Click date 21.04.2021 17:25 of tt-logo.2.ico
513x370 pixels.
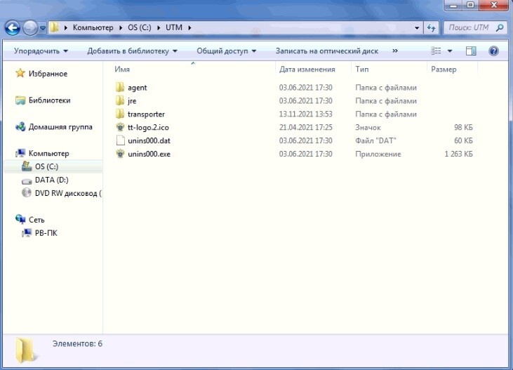pyautogui.click(x=305, y=127)
